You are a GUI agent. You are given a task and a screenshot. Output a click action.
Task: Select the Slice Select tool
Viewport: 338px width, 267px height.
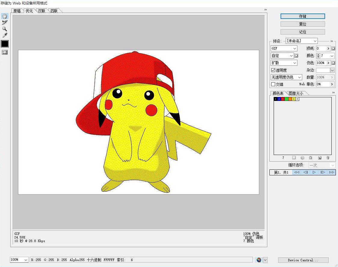[5, 23]
